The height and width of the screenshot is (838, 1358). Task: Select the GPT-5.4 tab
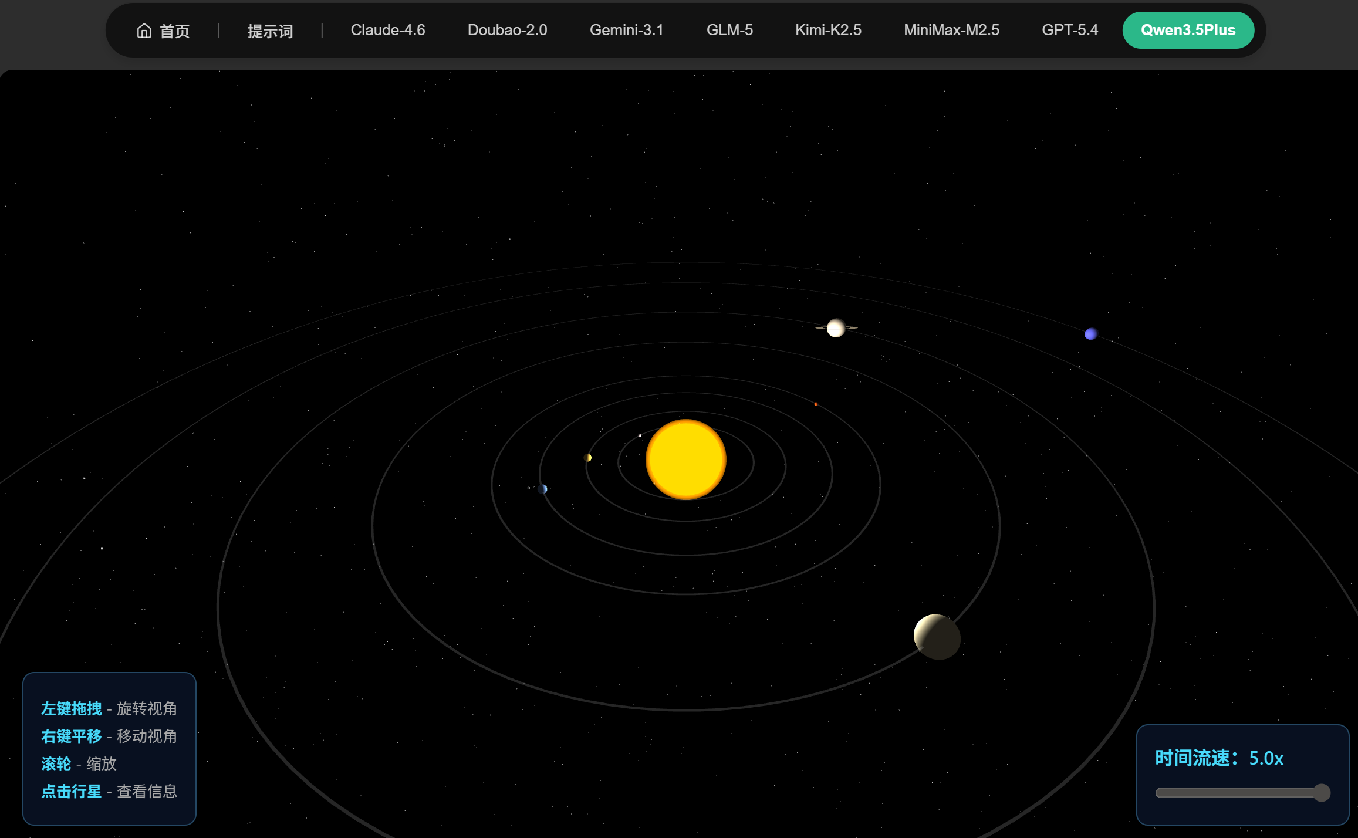[x=1069, y=30]
